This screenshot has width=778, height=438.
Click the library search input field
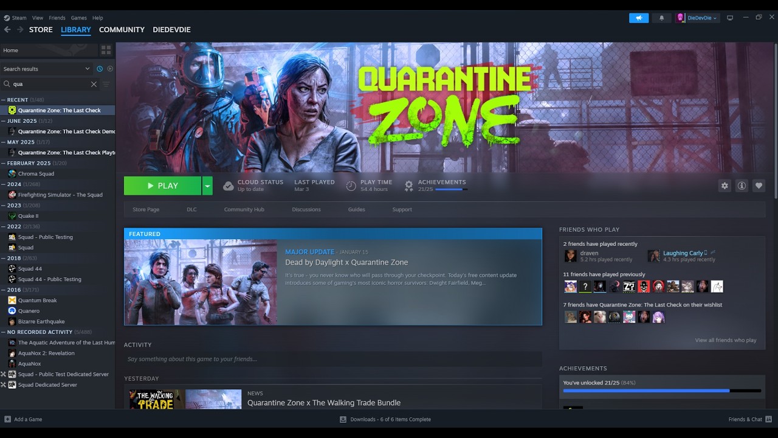pos(50,84)
